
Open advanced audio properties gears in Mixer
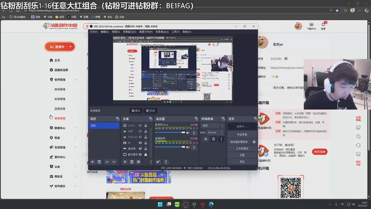tap(158, 162)
